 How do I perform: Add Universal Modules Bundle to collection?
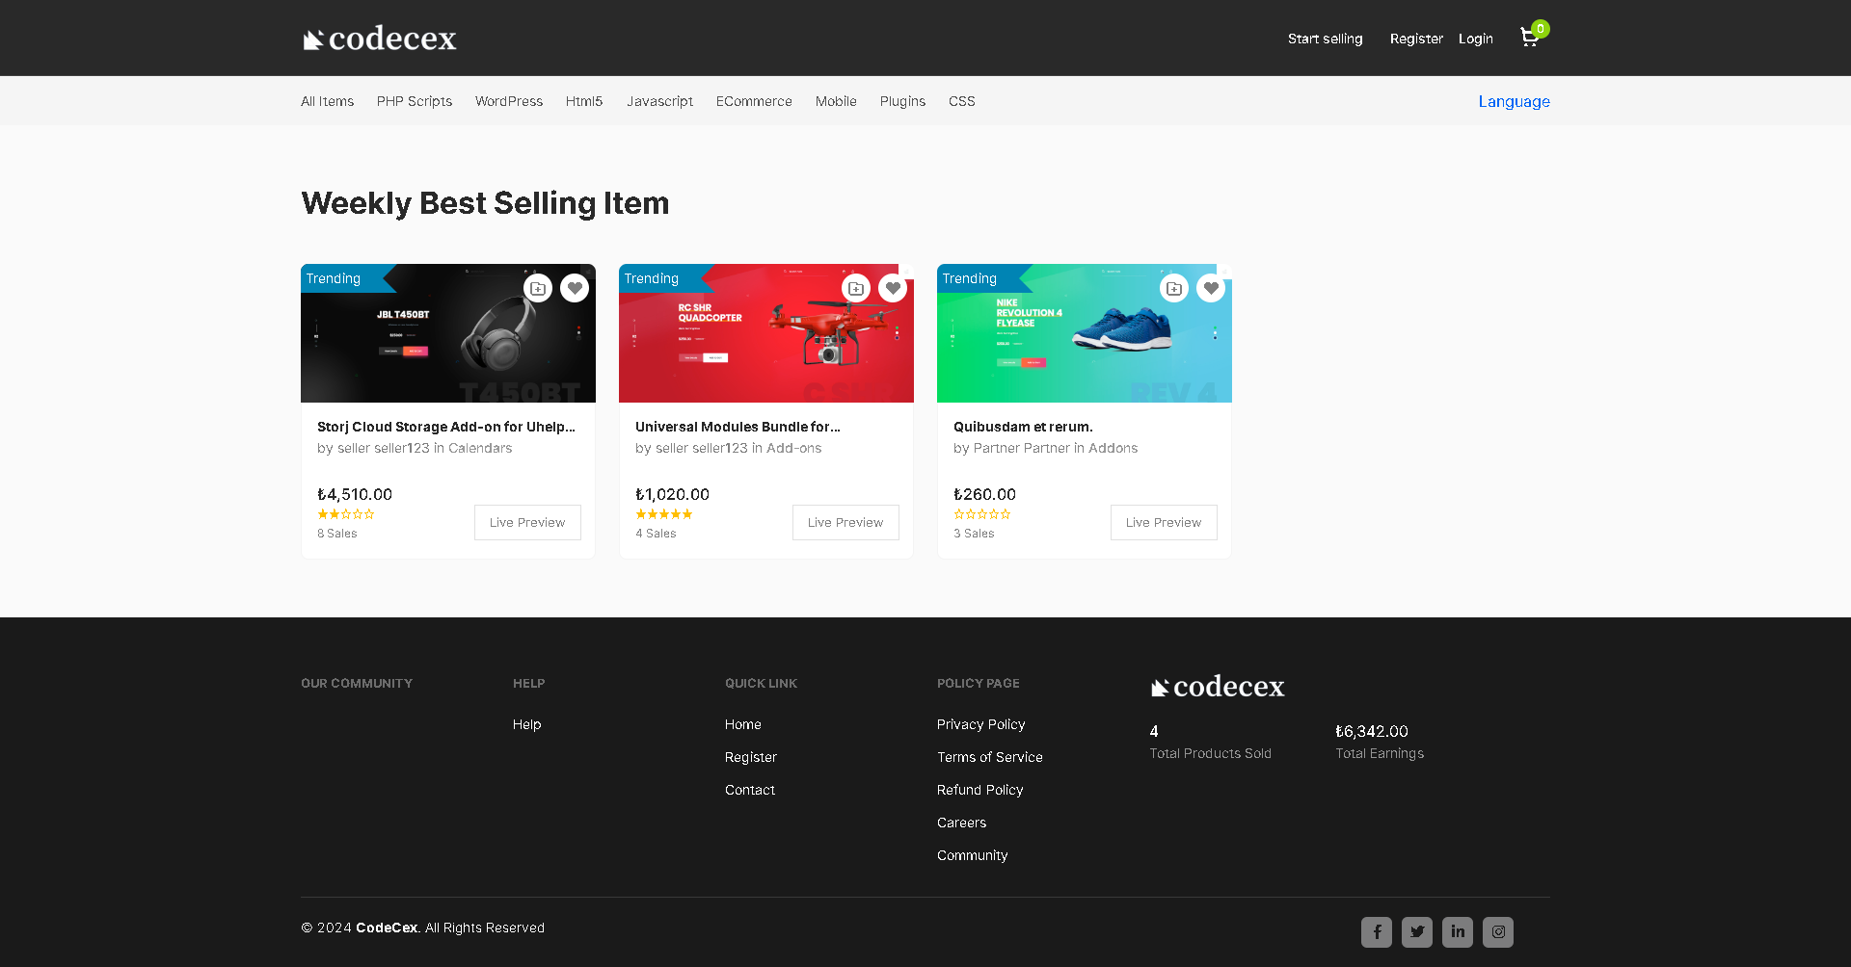(856, 288)
